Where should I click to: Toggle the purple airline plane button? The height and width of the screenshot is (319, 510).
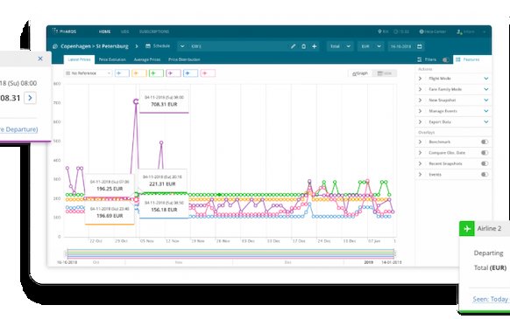(x=174, y=73)
